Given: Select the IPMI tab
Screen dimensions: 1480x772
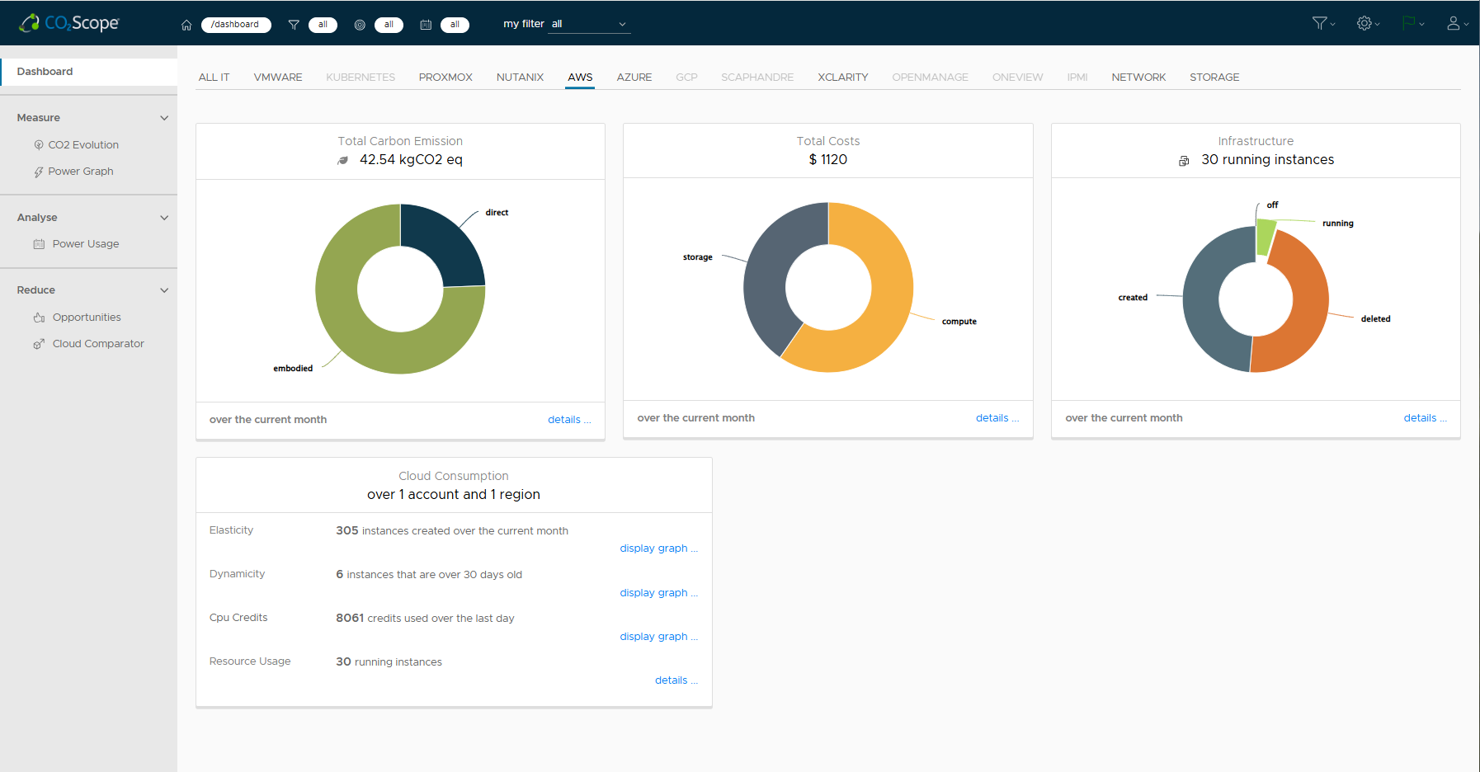Looking at the screenshot, I should (x=1077, y=78).
